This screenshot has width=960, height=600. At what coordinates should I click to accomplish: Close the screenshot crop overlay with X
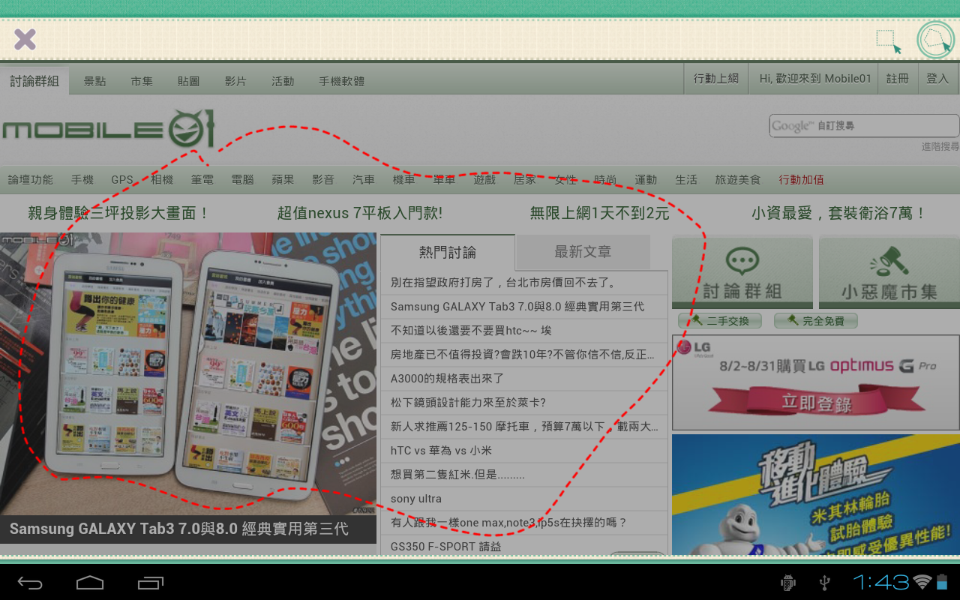pyautogui.click(x=25, y=39)
